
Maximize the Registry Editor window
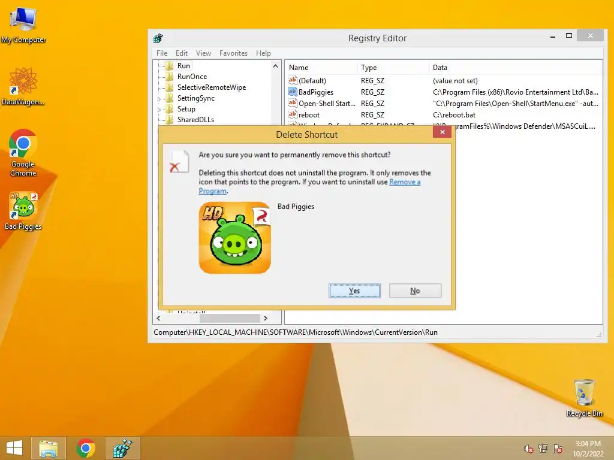569,35
